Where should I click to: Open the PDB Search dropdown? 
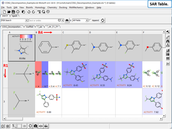pyautogui.click(x=26, y=20)
